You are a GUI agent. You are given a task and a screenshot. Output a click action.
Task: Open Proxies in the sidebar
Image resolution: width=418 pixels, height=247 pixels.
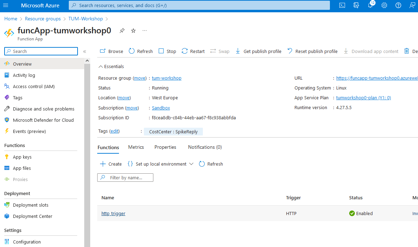coord(42,179)
